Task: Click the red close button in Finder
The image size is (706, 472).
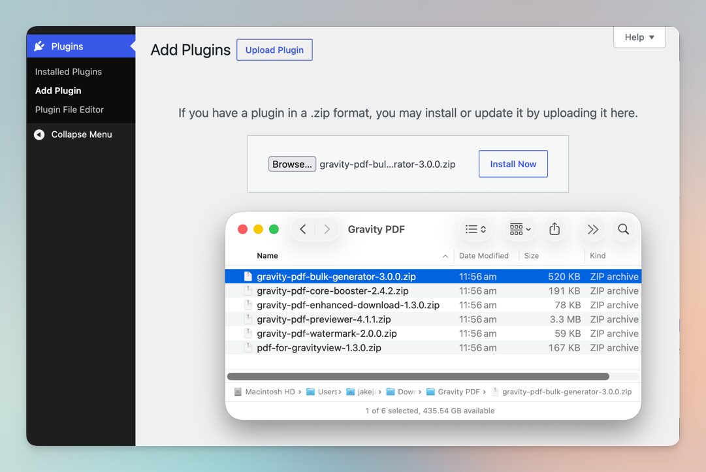Action: point(243,230)
